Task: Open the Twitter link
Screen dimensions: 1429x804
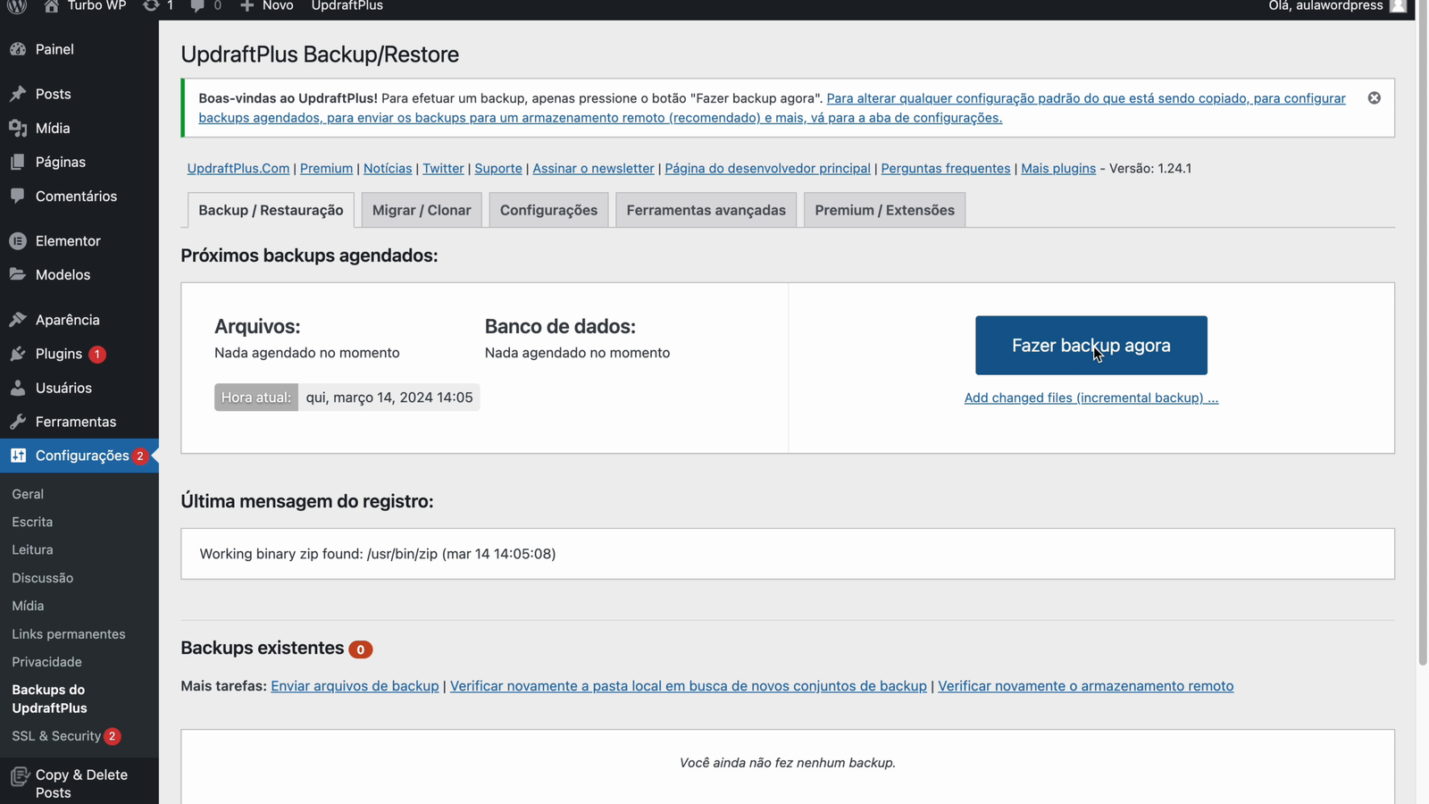Action: pyautogui.click(x=443, y=168)
